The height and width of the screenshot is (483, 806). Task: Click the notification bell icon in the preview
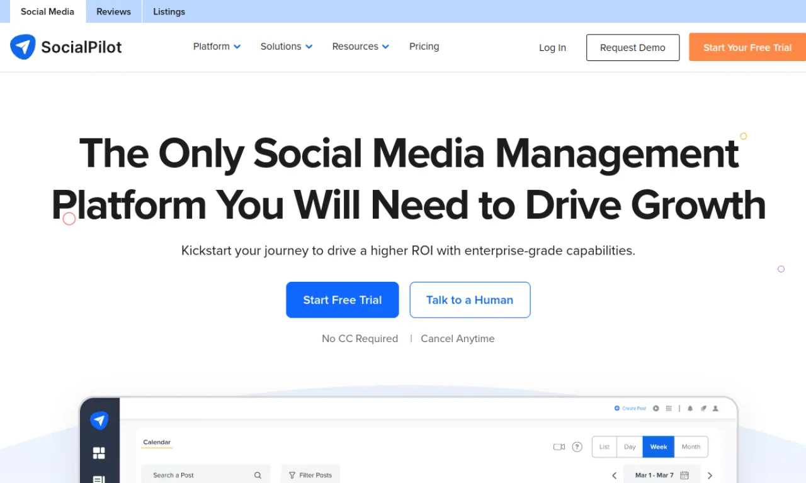690,408
